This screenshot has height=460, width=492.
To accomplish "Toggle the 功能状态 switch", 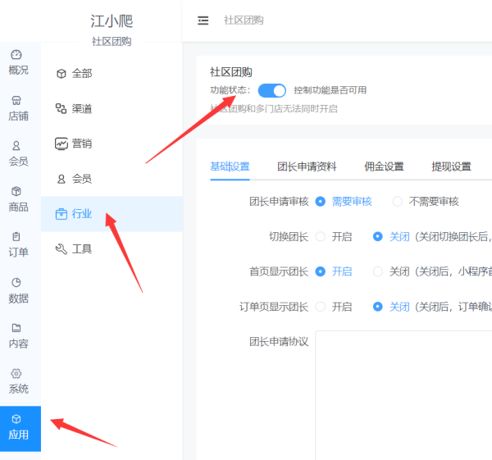I will pos(272,90).
